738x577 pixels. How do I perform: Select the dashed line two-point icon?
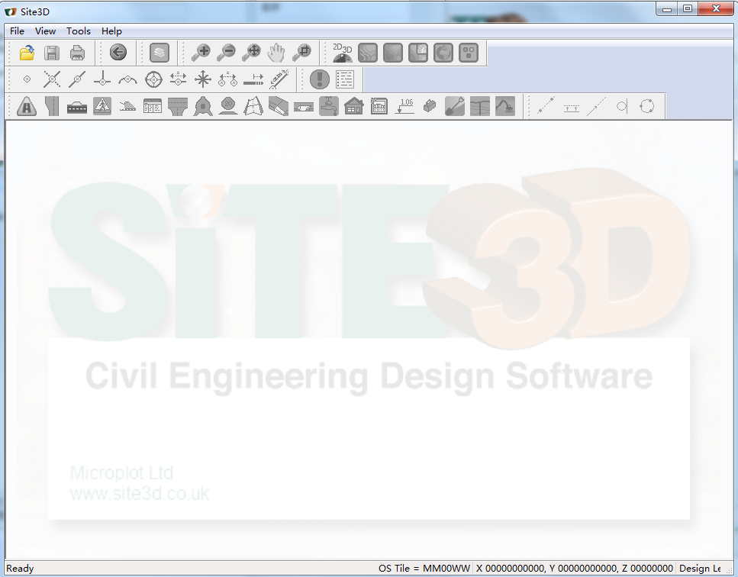546,106
